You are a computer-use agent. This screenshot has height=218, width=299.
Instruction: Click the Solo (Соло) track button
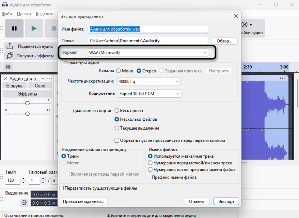(40, 86)
